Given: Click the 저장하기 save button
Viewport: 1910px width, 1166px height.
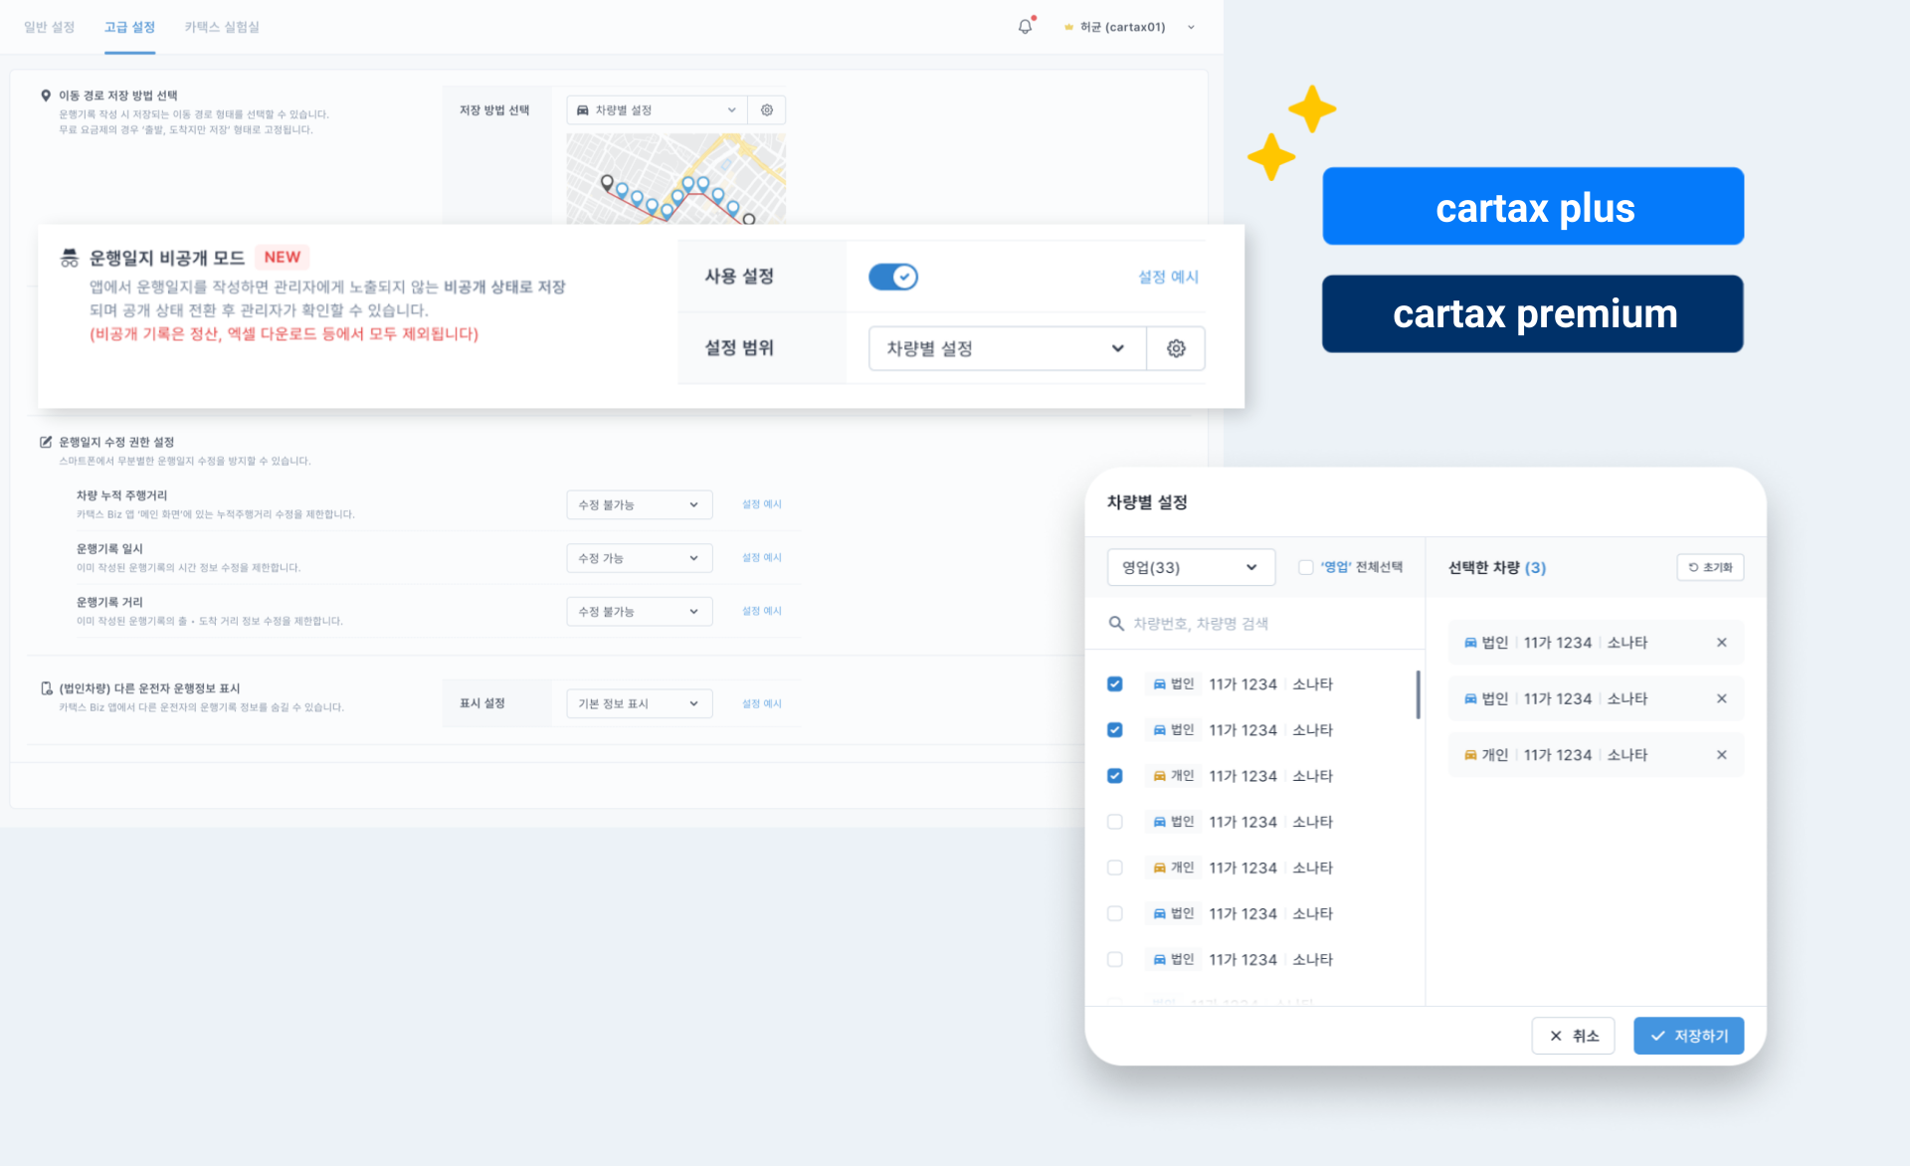Looking at the screenshot, I should coord(1688,1036).
